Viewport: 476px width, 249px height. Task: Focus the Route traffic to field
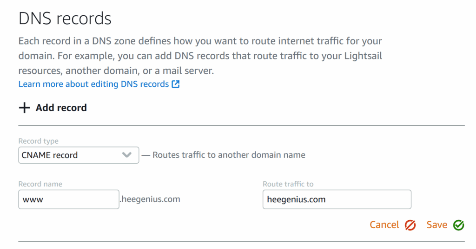pyautogui.click(x=337, y=199)
